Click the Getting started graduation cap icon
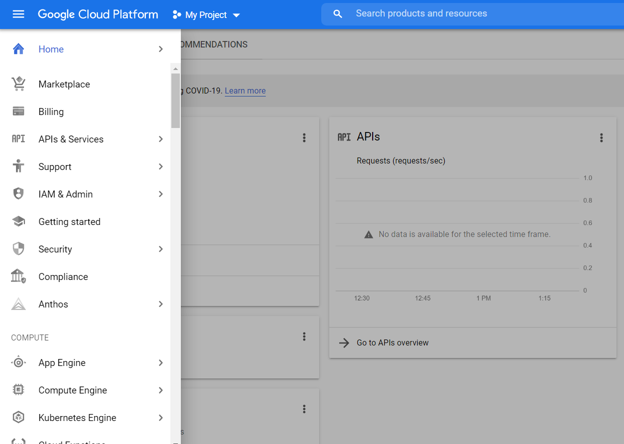The width and height of the screenshot is (624, 444). tap(18, 221)
